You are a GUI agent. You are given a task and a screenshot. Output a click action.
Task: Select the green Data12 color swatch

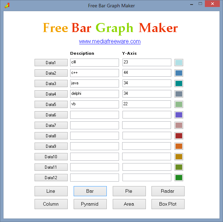179,178
